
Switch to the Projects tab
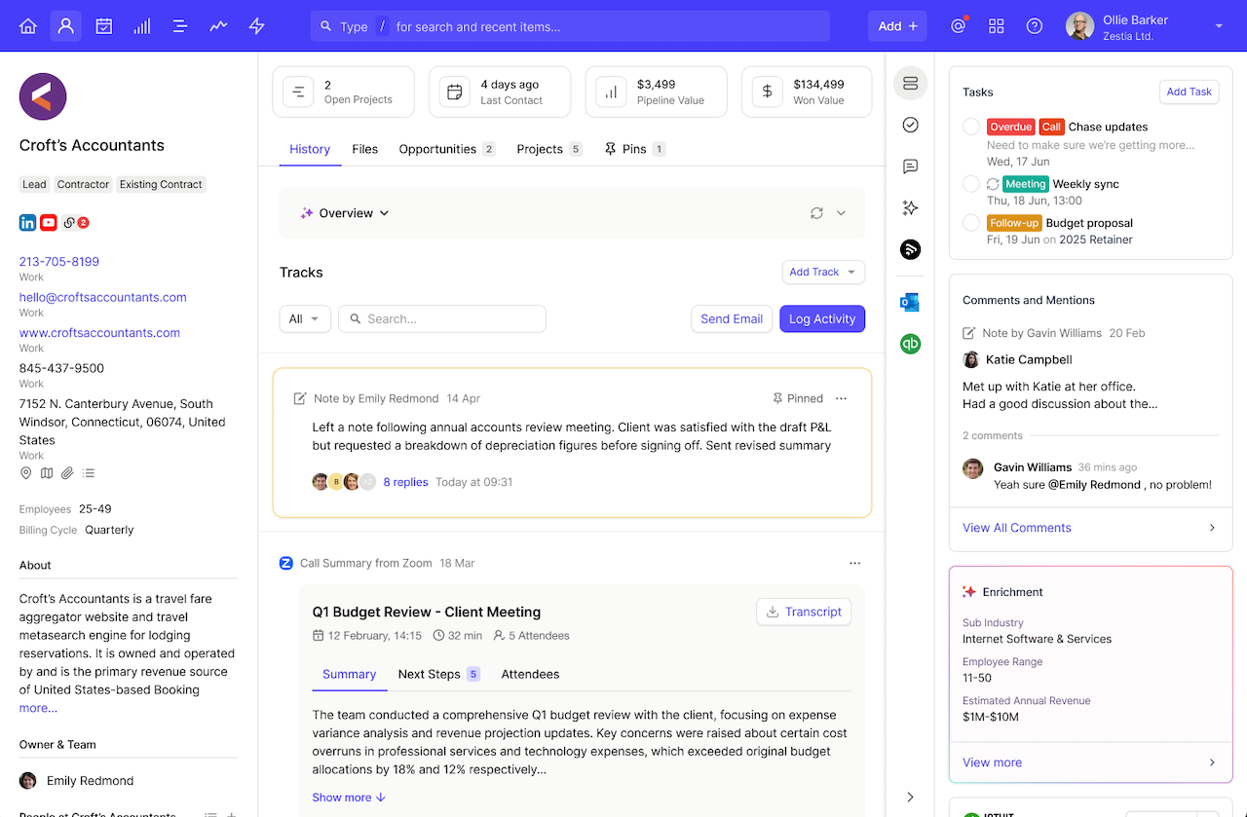(549, 149)
